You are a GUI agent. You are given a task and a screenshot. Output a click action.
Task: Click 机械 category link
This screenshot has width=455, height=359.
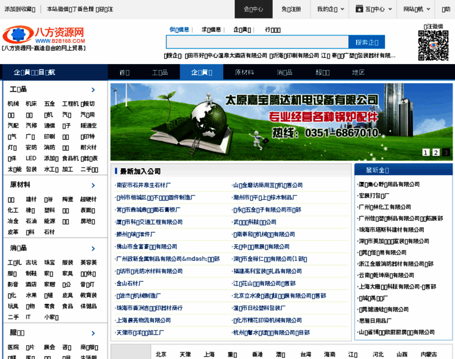[x=13, y=104]
